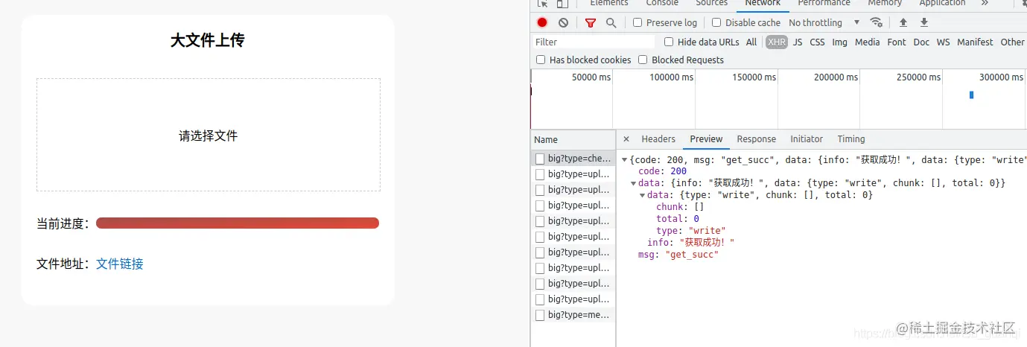1027x347 pixels.
Task: Collapse the outer data object with info field
Action: tap(634, 183)
